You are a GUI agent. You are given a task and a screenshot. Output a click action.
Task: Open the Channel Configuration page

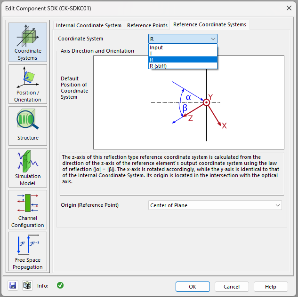(28, 210)
